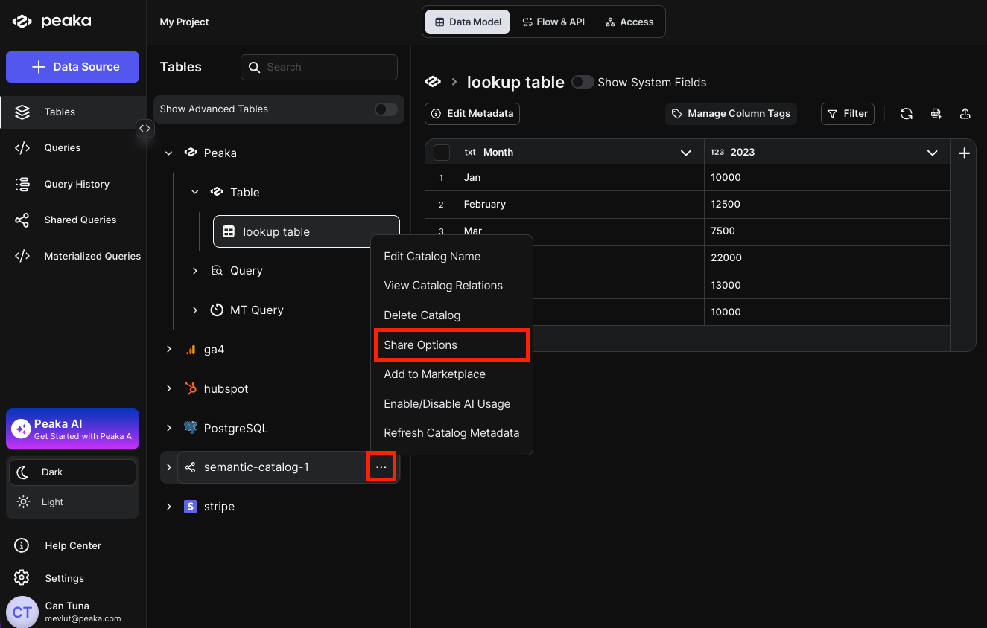Click the print icon beside refresh
Viewport: 987px width, 628px height.
(936, 114)
